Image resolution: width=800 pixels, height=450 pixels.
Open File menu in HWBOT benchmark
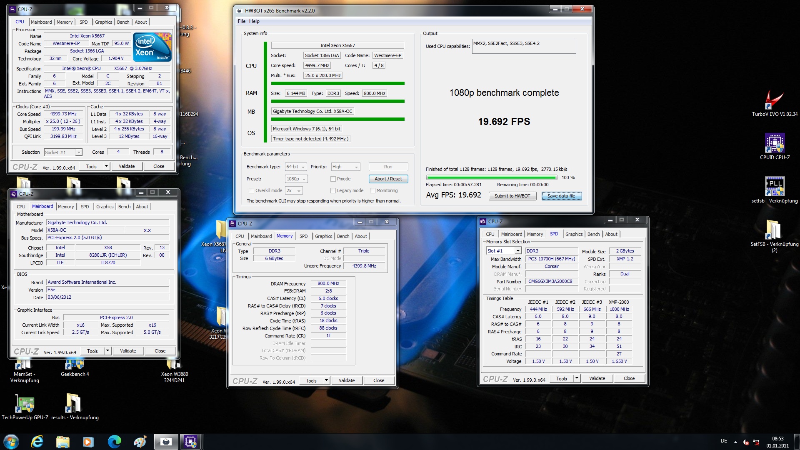click(242, 21)
